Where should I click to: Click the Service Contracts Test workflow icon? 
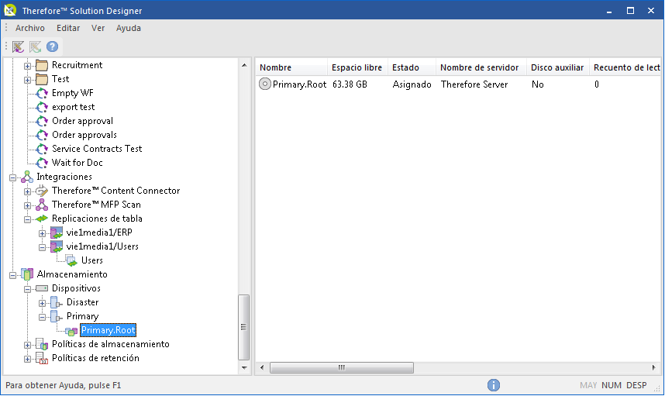(42, 150)
